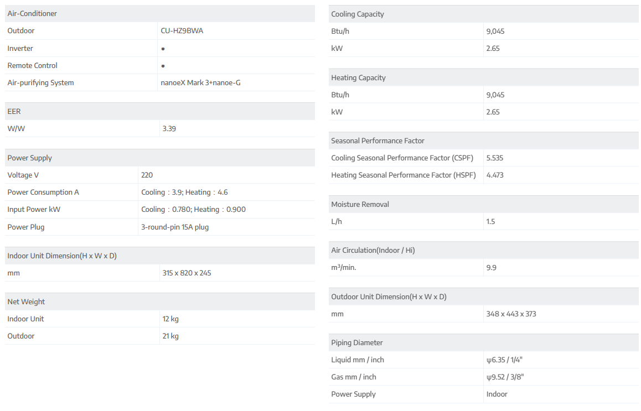
Task: Click the outdoor dimension 348 x 443 x 373
Action: (x=511, y=314)
